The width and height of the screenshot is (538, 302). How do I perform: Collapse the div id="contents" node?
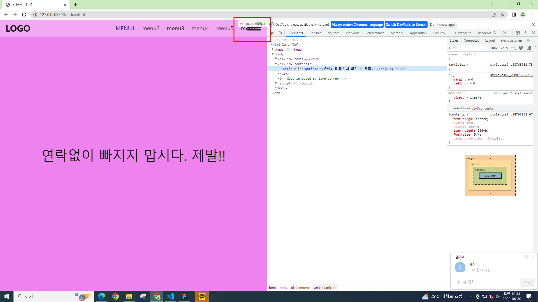pyautogui.click(x=276, y=64)
